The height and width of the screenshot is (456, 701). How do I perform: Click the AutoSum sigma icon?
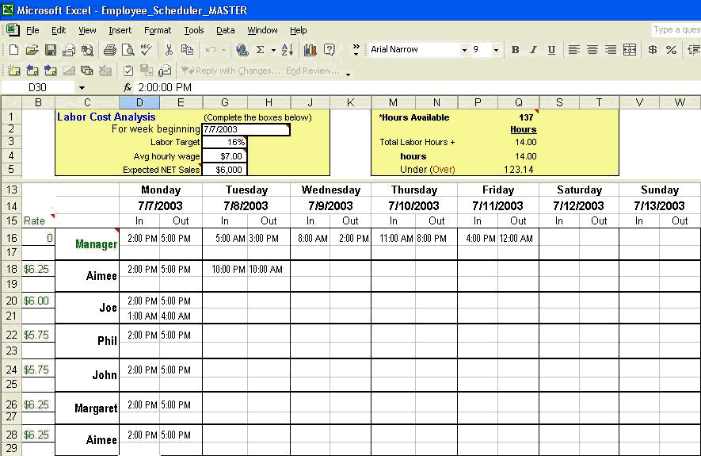(260, 50)
